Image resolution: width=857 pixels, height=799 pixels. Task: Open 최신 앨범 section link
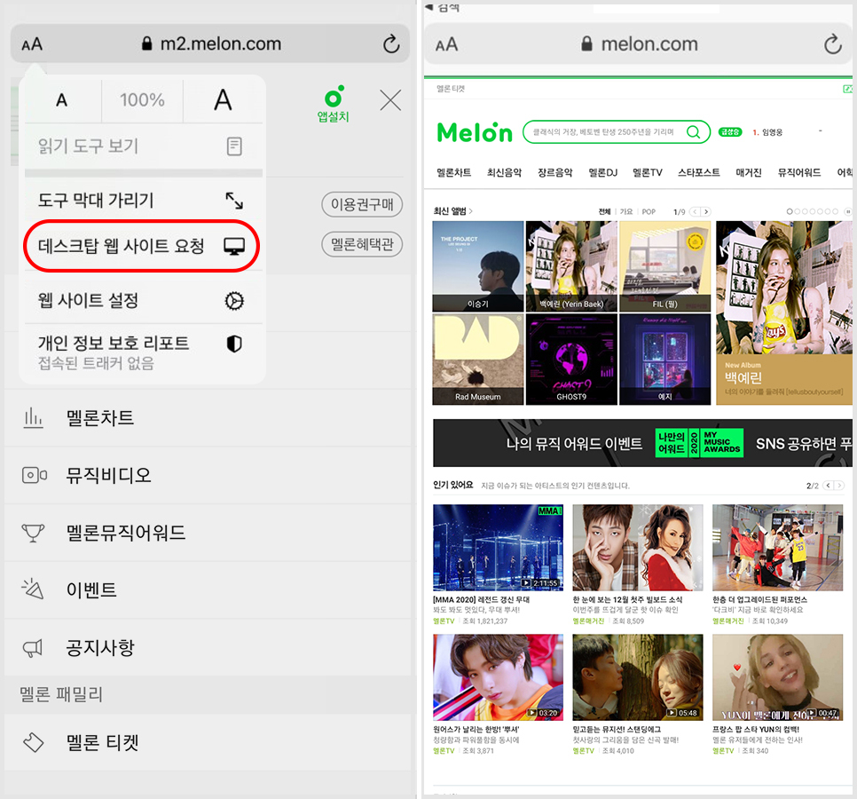click(x=452, y=211)
